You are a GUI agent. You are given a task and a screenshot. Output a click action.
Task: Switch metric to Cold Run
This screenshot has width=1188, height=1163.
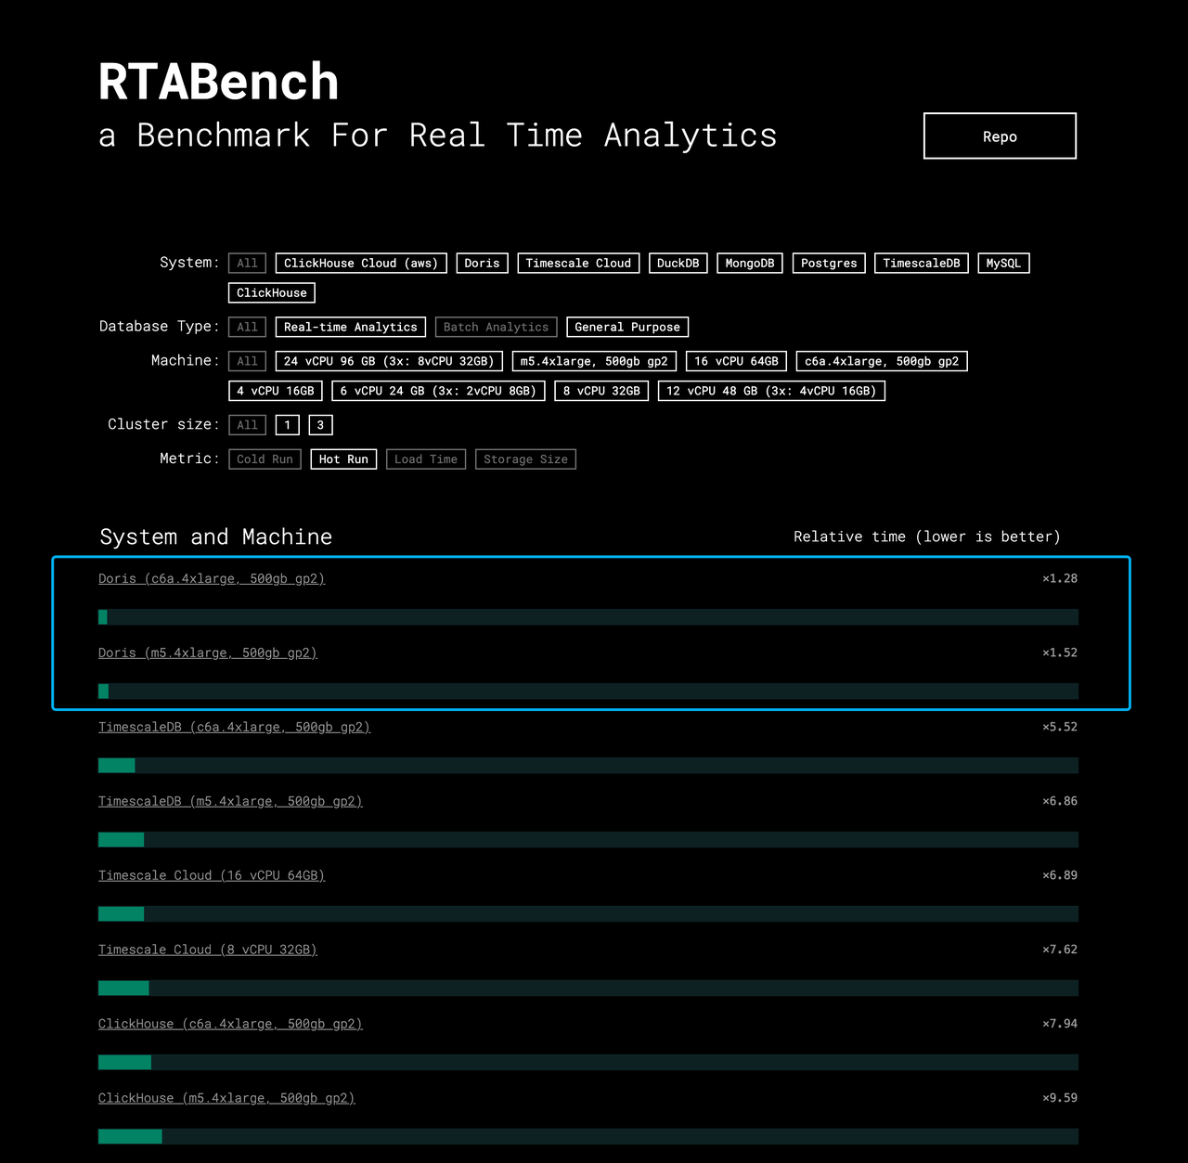click(x=265, y=459)
